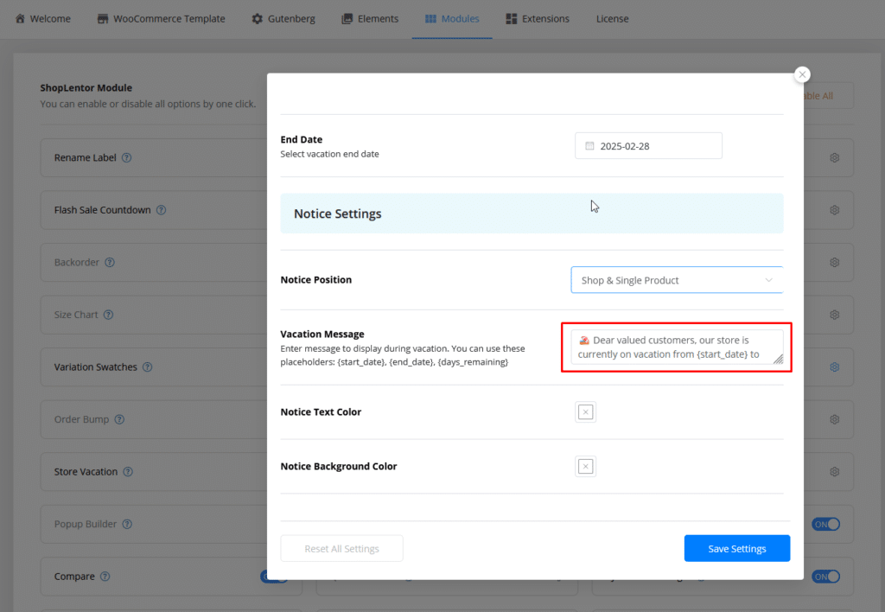
Task: Click help icon next to Size Chart
Action: 109,316
